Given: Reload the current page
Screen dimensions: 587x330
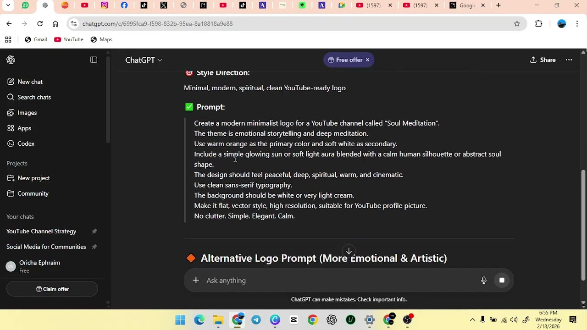Looking at the screenshot, I should (x=40, y=24).
